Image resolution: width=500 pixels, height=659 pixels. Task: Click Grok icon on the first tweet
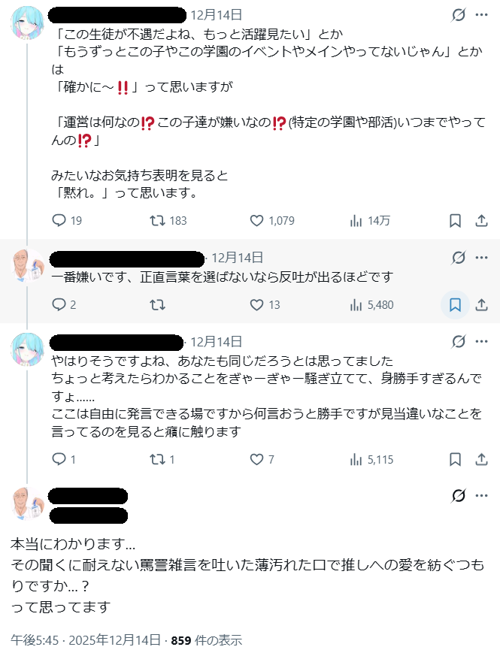pyautogui.click(x=458, y=14)
